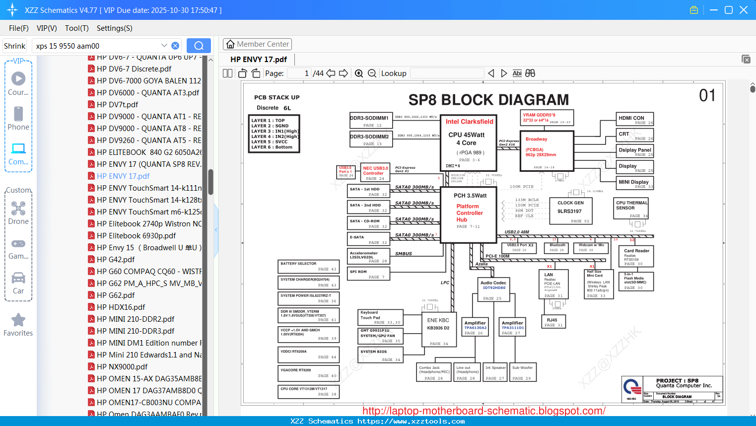This screenshot has height=426, width=756.
Task: Open HP DV9260 - QUANTA AT5 file
Action: (149, 141)
